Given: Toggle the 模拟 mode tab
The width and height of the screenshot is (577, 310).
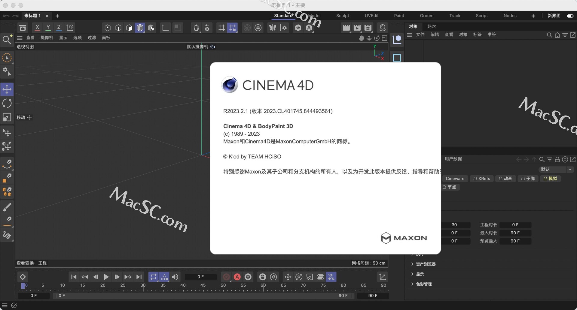Looking at the screenshot, I should coord(550,179).
